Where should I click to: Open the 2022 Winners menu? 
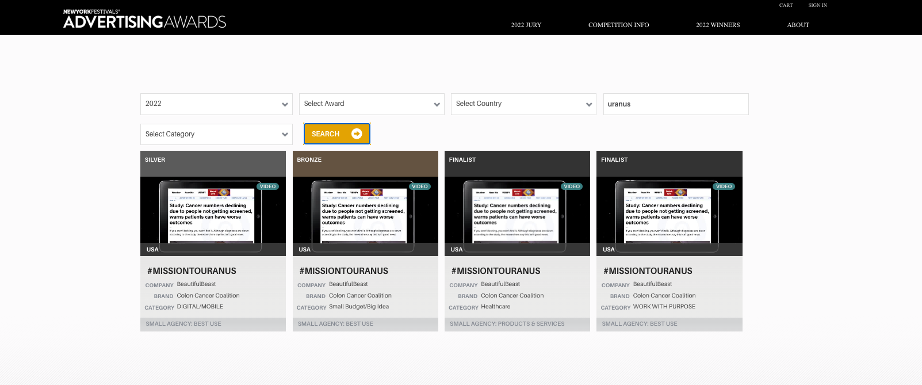pos(718,25)
